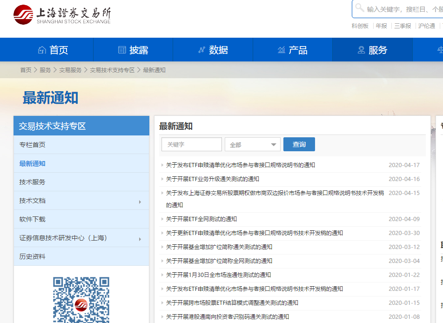
Task: Click 交易服务 in the breadcrumb
Action: coord(70,70)
